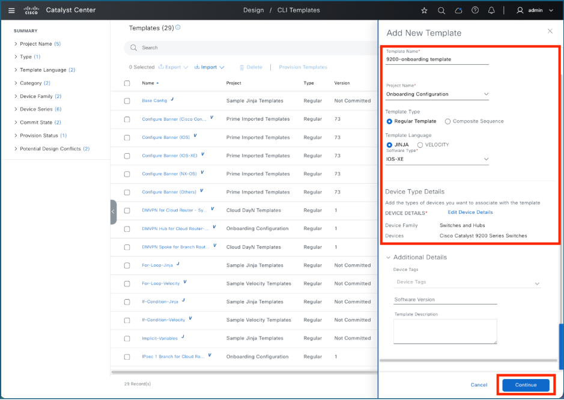Click the Cisco logo
Image resolution: width=564 pixels, height=400 pixels.
click(31, 10)
